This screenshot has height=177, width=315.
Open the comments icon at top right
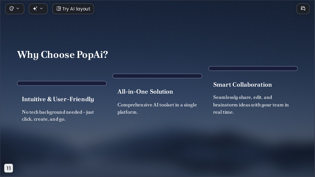(303, 9)
